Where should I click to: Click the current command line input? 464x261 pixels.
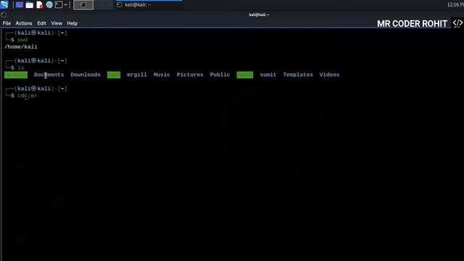coord(28,96)
